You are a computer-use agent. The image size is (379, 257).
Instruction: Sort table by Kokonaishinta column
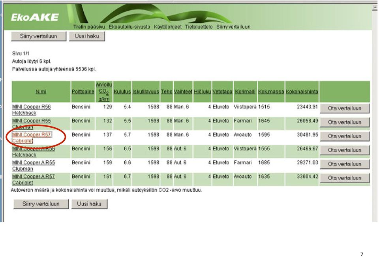pos(302,92)
